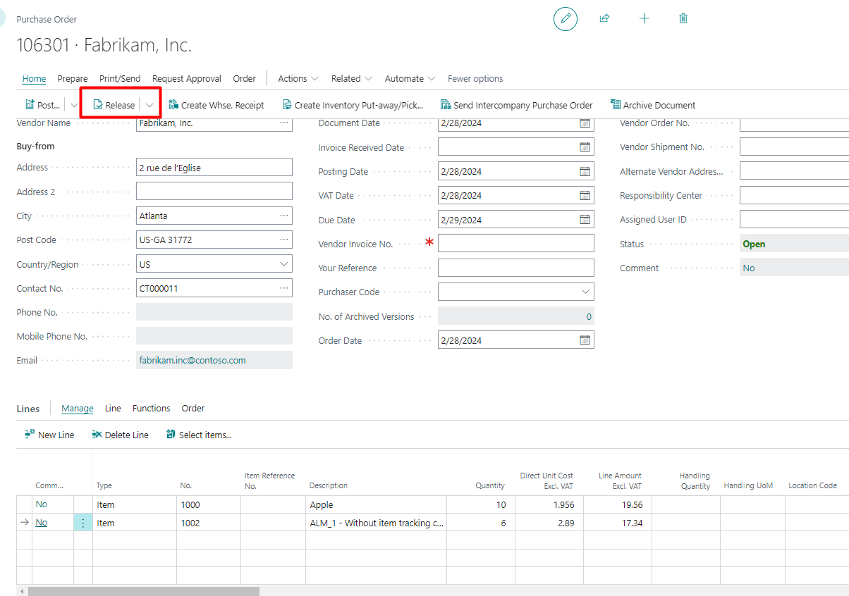This screenshot has width=849, height=596.
Task: Open the Purchaser Code dropdown
Action: [x=585, y=292]
